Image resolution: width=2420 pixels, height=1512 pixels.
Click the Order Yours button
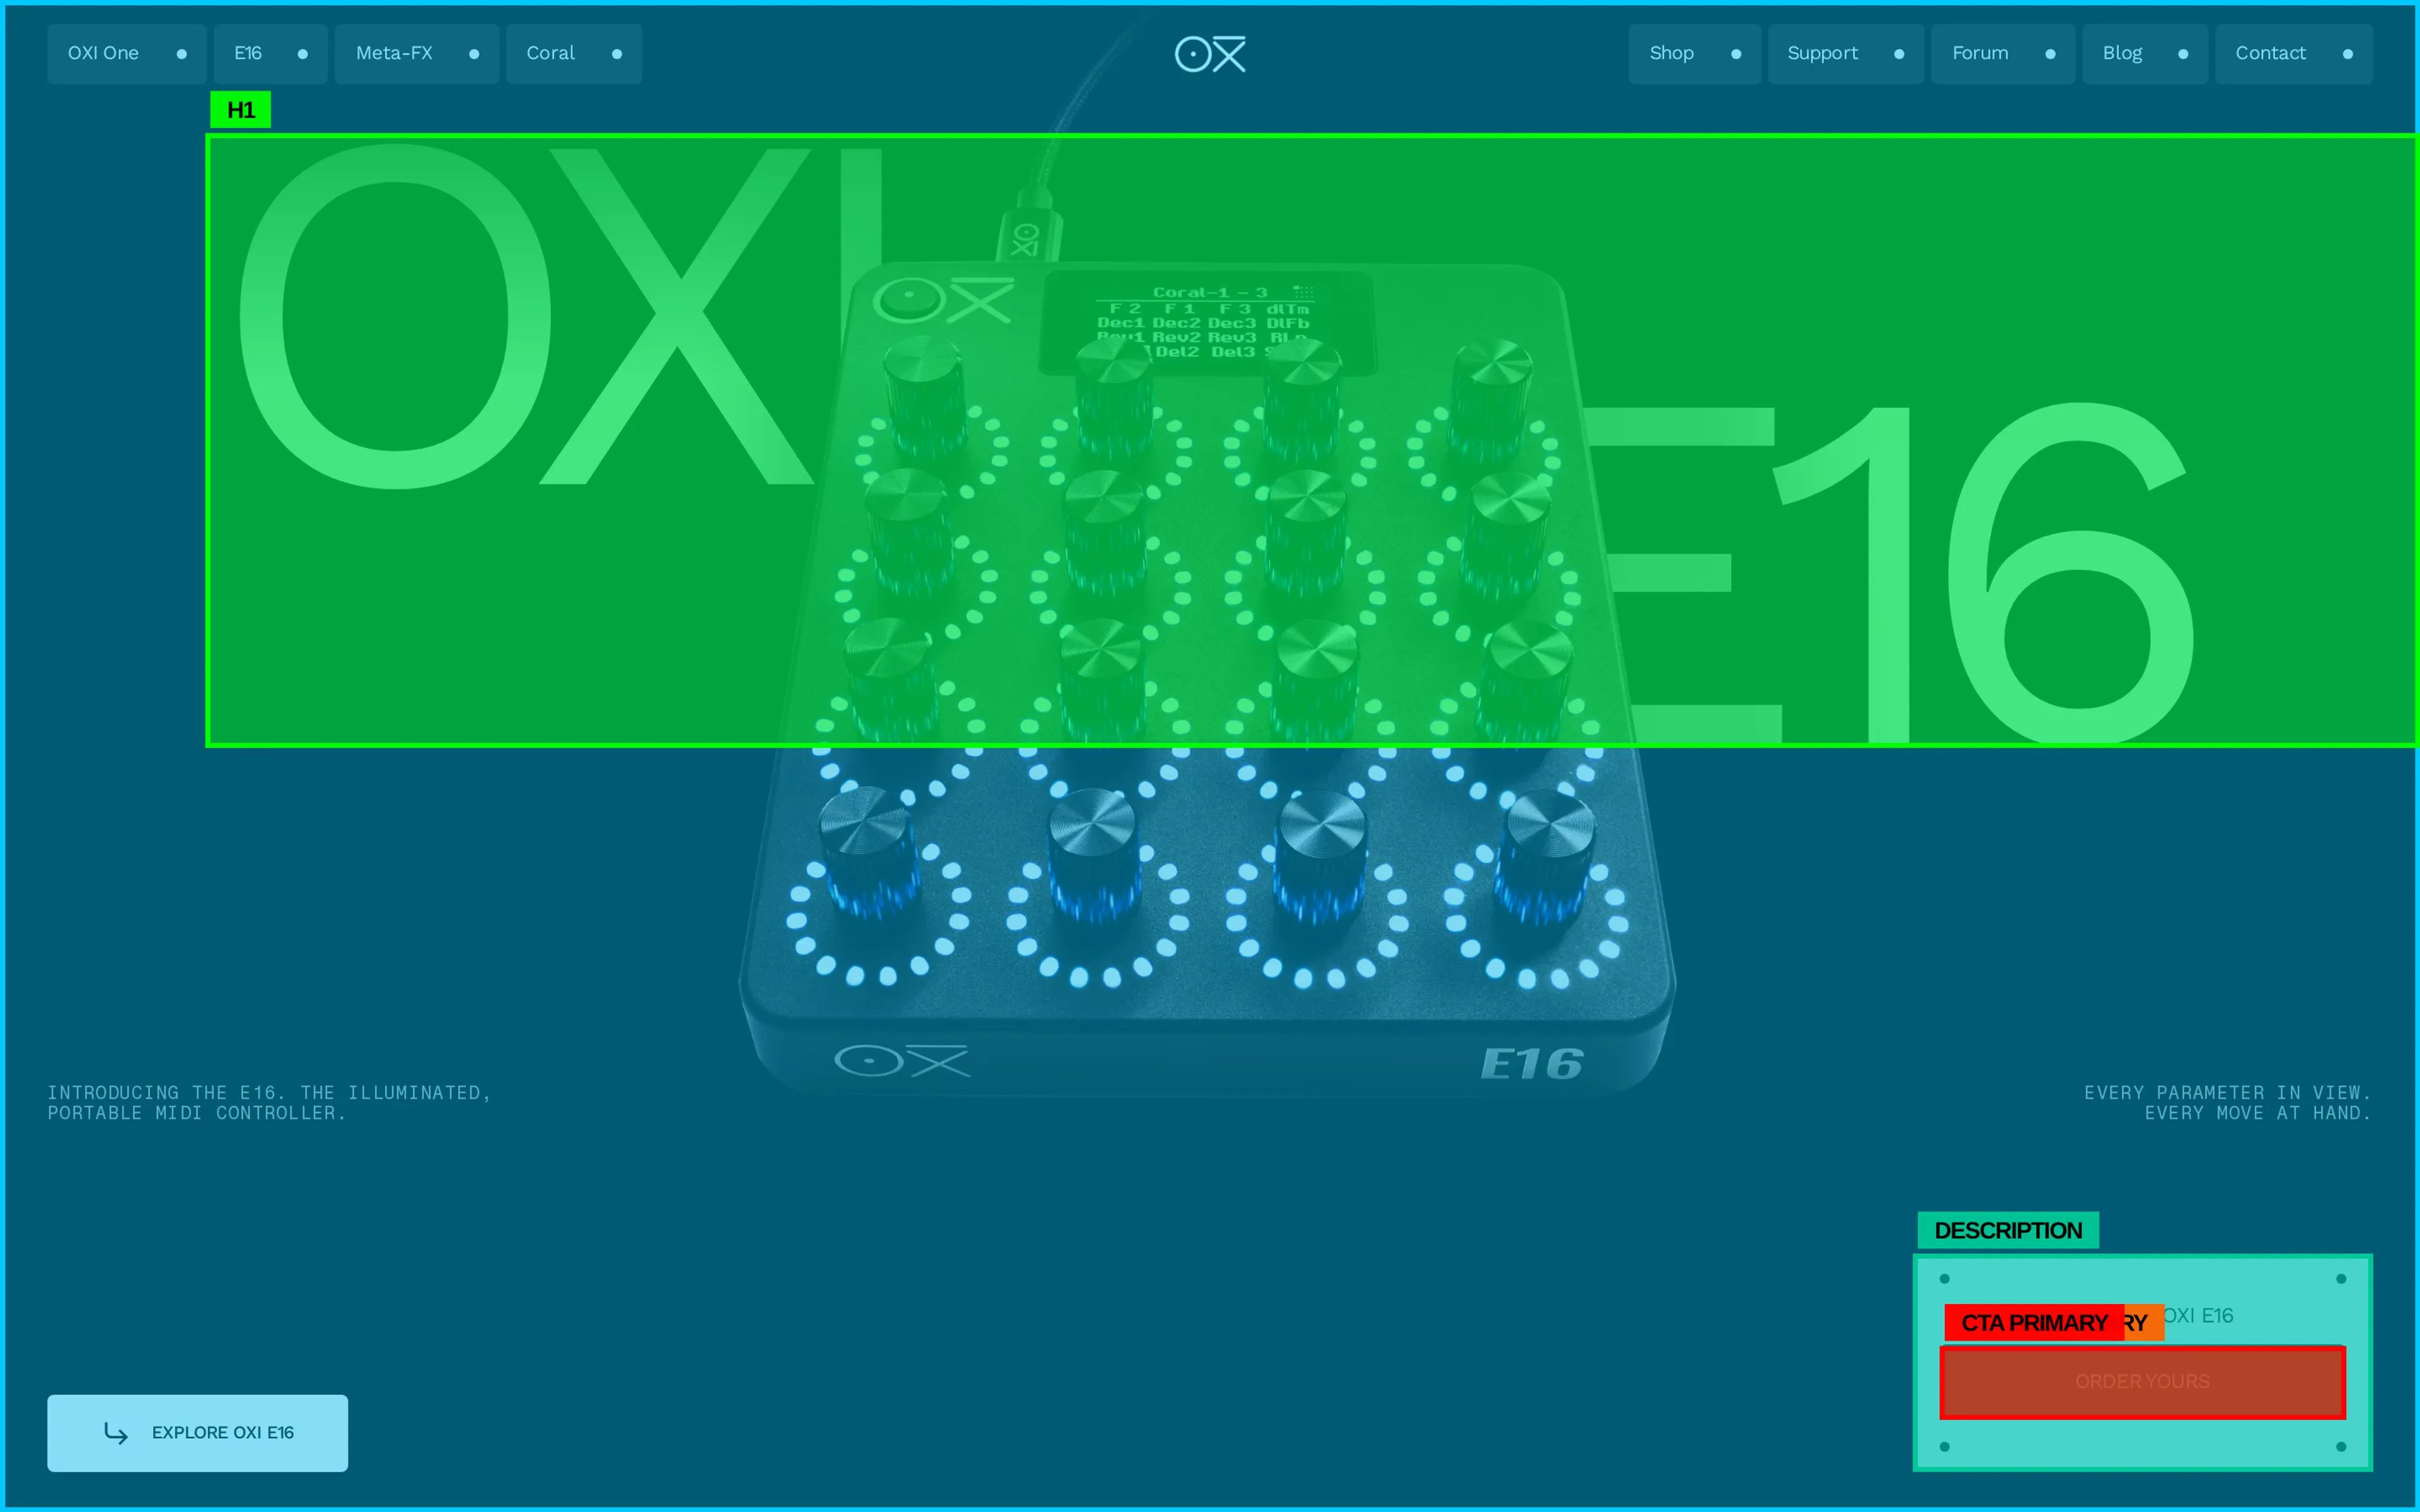[x=2143, y=1382]
